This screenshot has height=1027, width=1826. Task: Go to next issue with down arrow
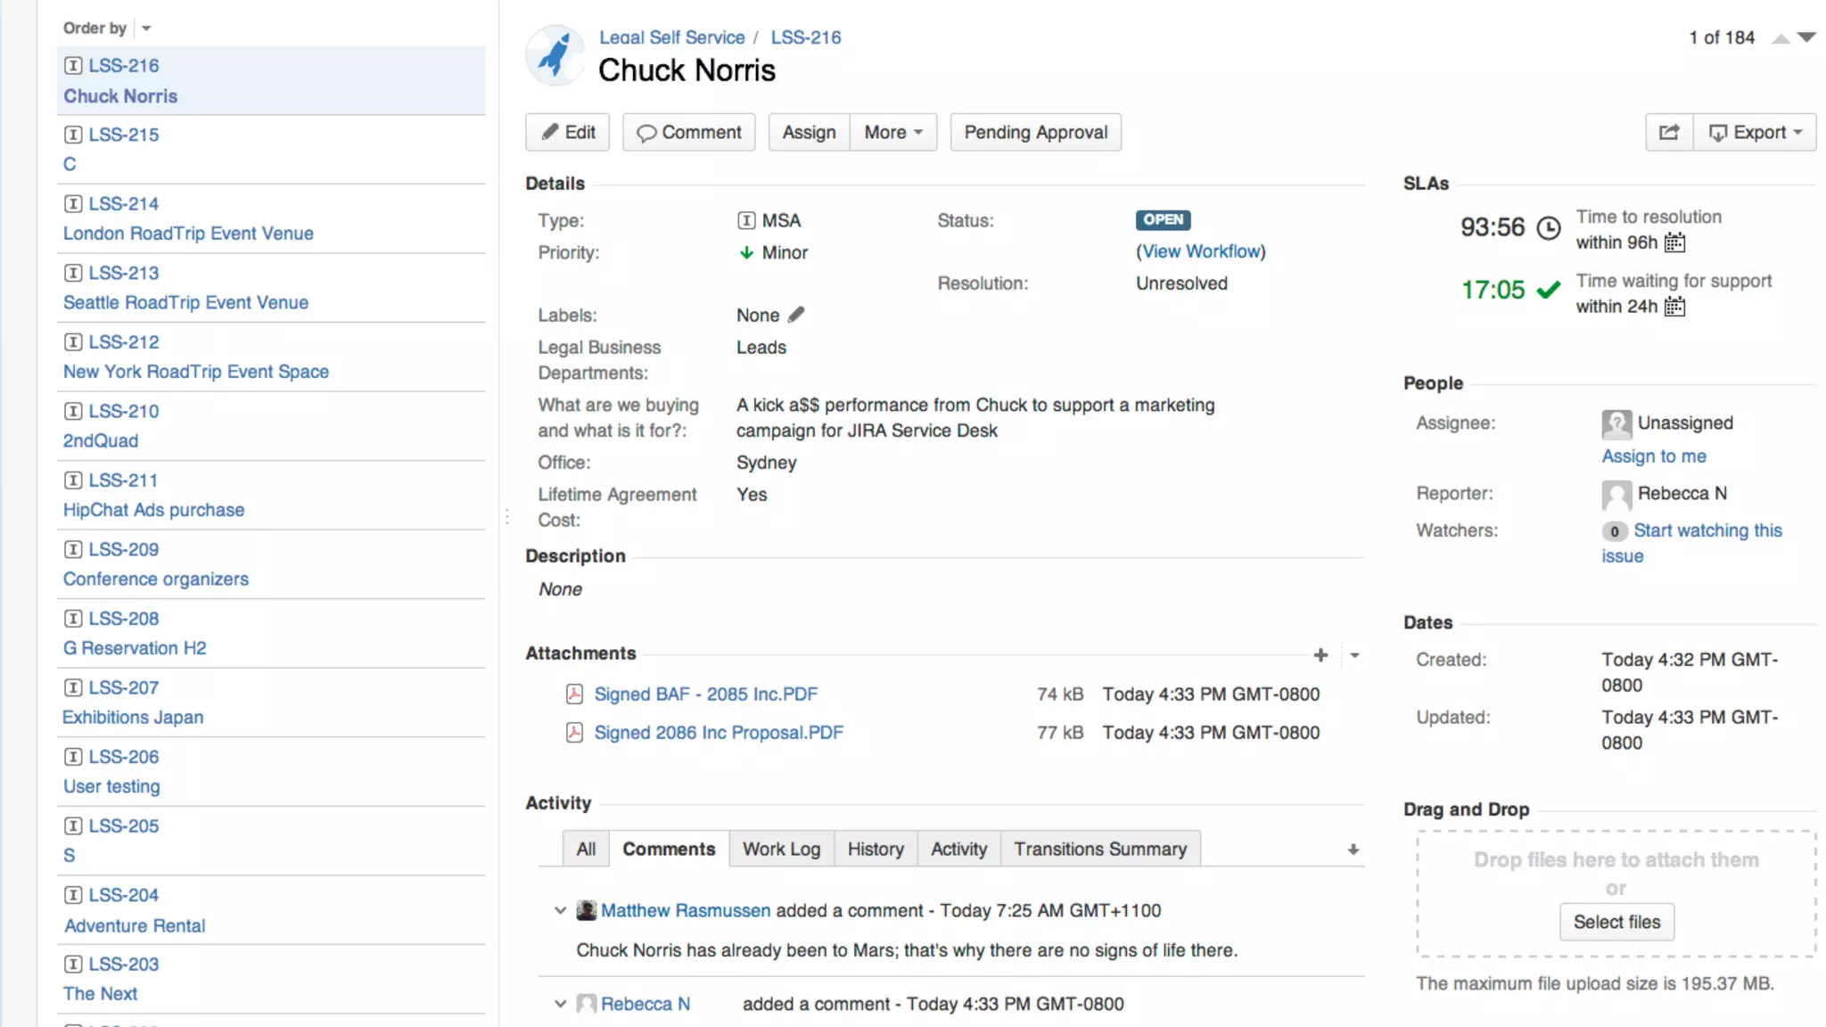click(1806, 37)
